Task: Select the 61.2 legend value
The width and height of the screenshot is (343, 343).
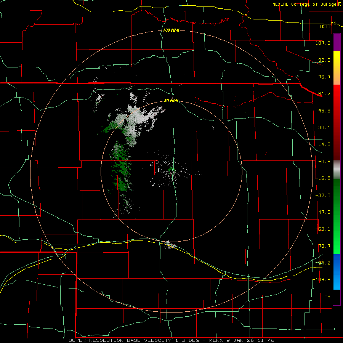Action: [324, 94]
